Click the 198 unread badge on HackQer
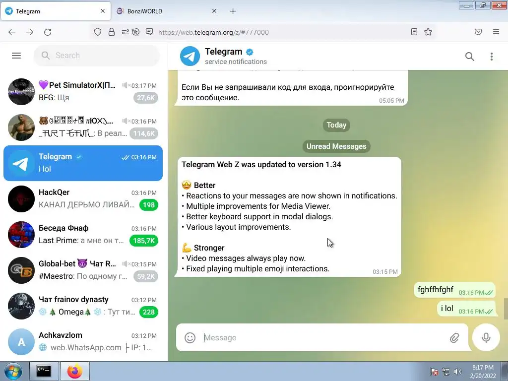Image resolution: width=508 pixels, height=381 pixels. click(x=149, y=205)
